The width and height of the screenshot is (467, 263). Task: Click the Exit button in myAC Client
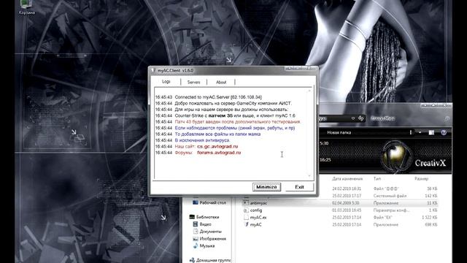299,187
